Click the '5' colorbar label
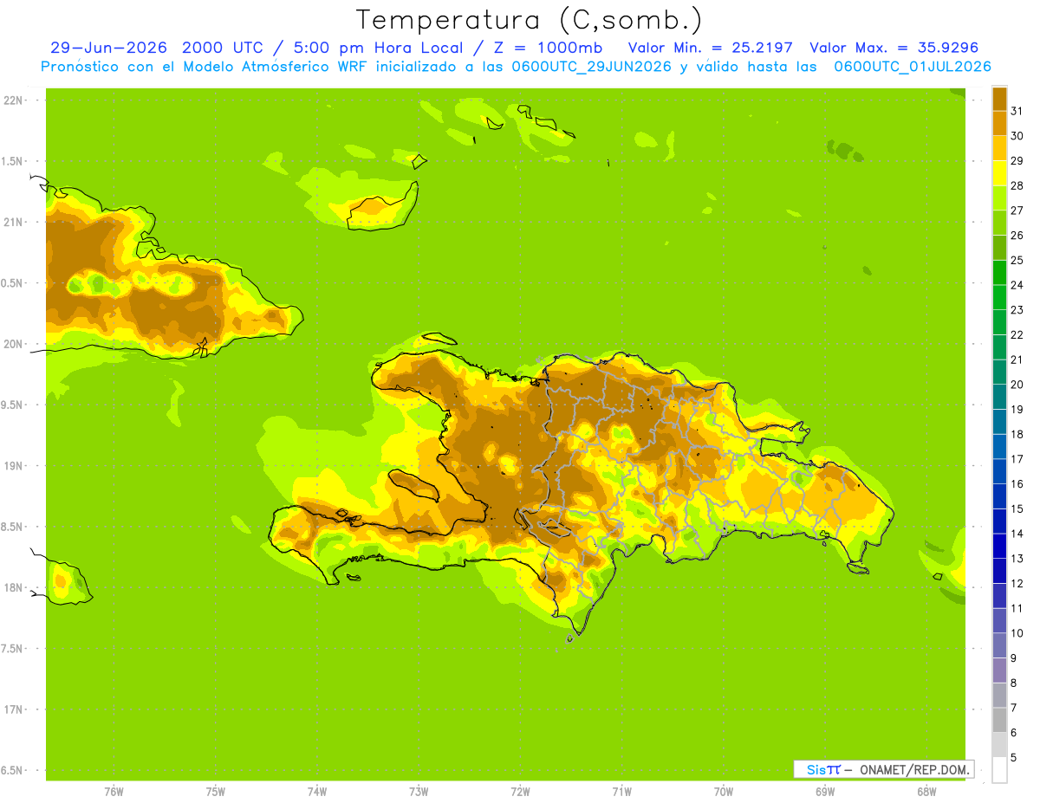The image size is (1040, 803). [1014, 757]
